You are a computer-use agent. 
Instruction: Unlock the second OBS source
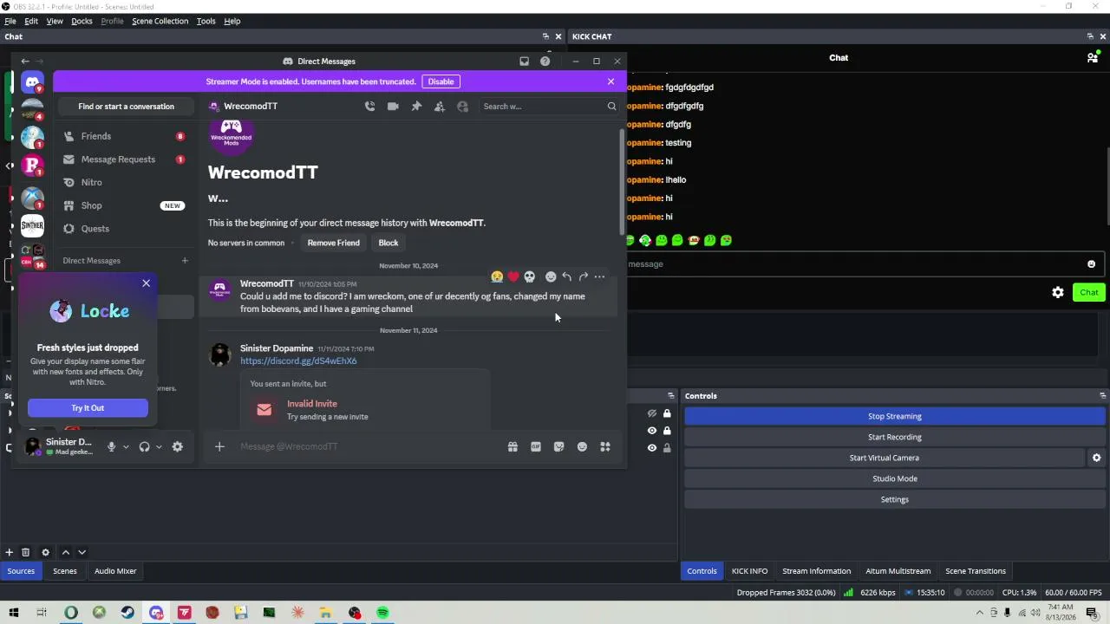click(667, 431)
